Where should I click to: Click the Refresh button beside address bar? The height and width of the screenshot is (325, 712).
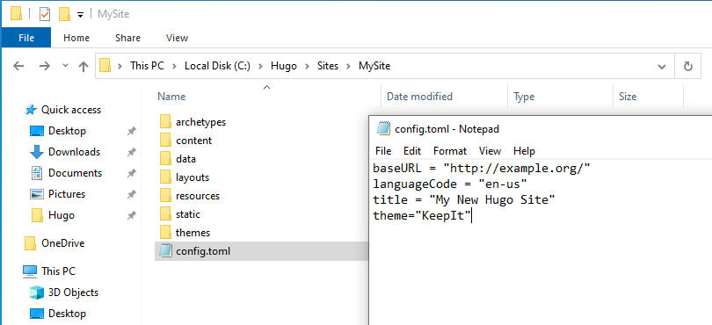coord(688,67)
